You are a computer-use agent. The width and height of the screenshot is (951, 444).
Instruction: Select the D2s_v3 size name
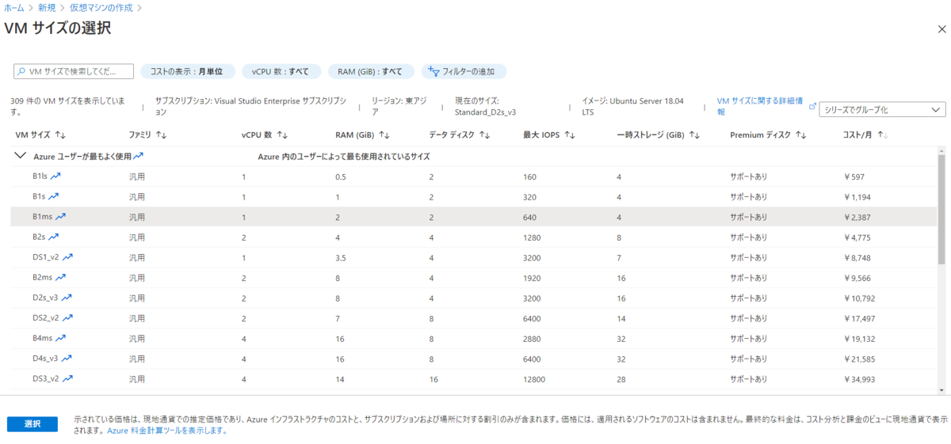[x=46, y=298]
